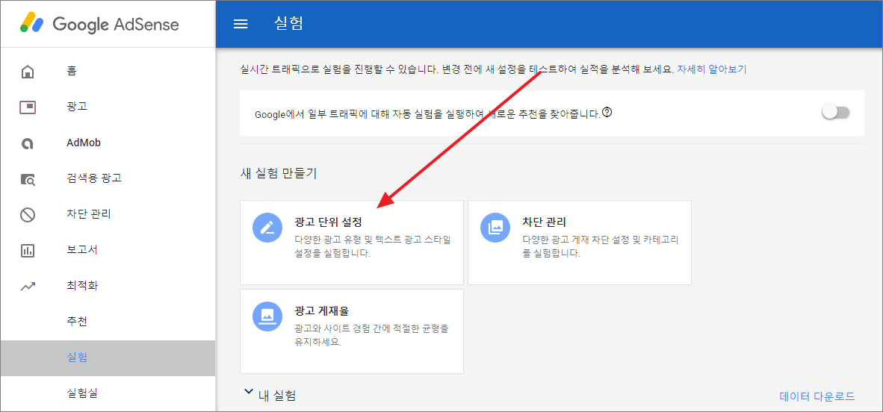The width and height of the screenshot is (883, 412).
Task: Click the report chart icon beside 보고서
Action: click(x=27, y=251)
